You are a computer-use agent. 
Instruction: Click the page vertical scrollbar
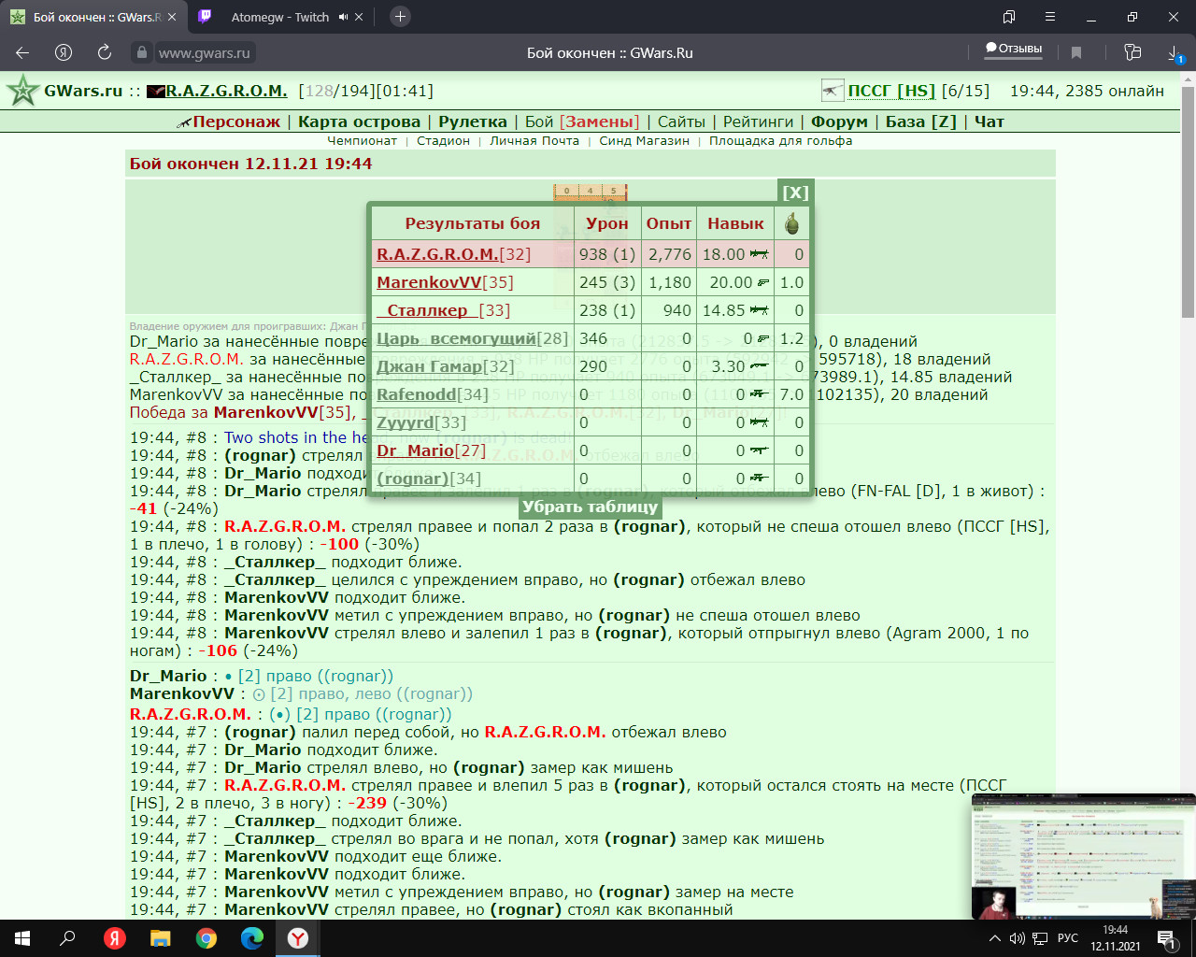tap(1189, 202)
